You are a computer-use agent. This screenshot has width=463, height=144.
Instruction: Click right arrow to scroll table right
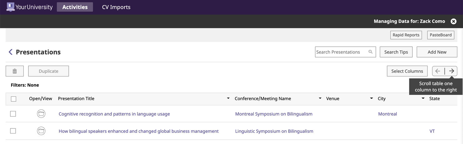pyautogui.click(x=451, y=71)
